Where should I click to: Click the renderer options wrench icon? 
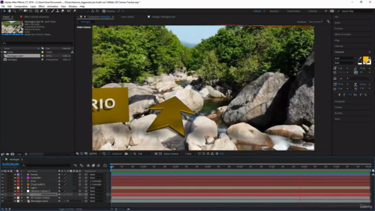[328, 22]
